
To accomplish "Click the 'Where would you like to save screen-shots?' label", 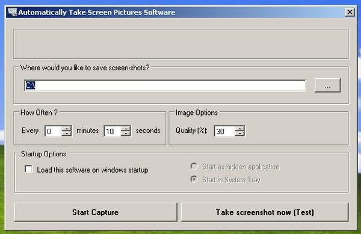I will 85,67.
